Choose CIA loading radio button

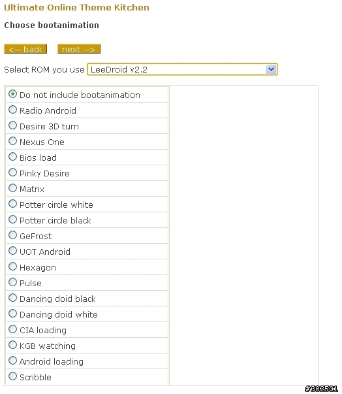12,329
